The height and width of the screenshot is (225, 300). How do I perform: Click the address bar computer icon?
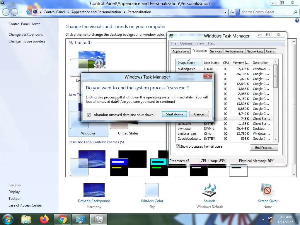(35, 12)
